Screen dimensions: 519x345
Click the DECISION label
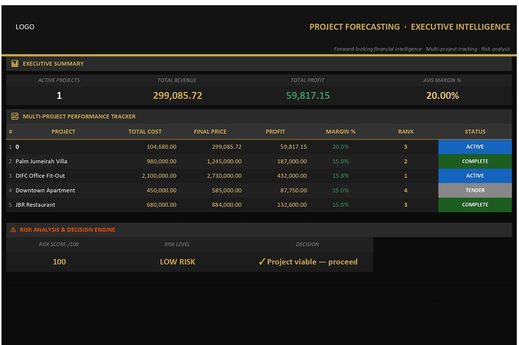pyautogui.click(x=308, y=244)
